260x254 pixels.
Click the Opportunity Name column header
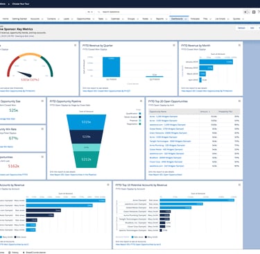[174, 112]
